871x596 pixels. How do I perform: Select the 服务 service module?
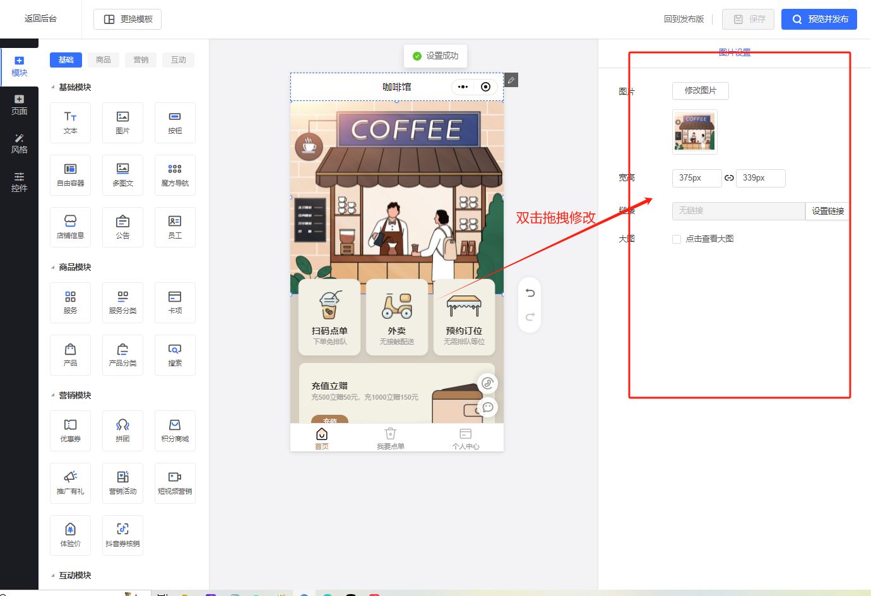[x=70, y=302]
